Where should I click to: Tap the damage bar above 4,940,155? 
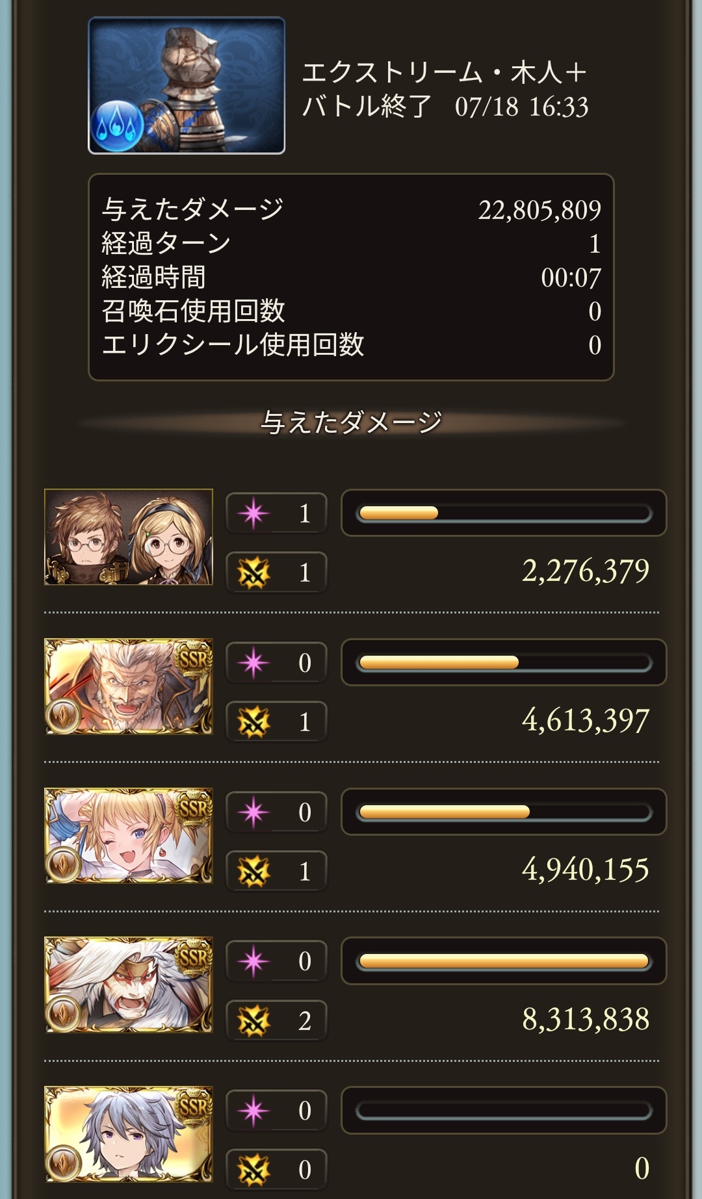pos(504,812)
